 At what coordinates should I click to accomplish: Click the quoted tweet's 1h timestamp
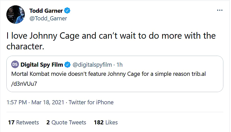119,65
